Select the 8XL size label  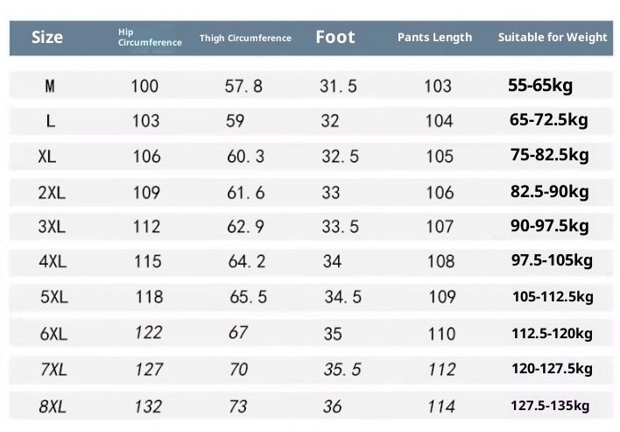(x=53, y=406)
